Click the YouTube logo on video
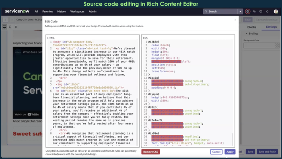The image size is (282, 159). pos(33,114)
